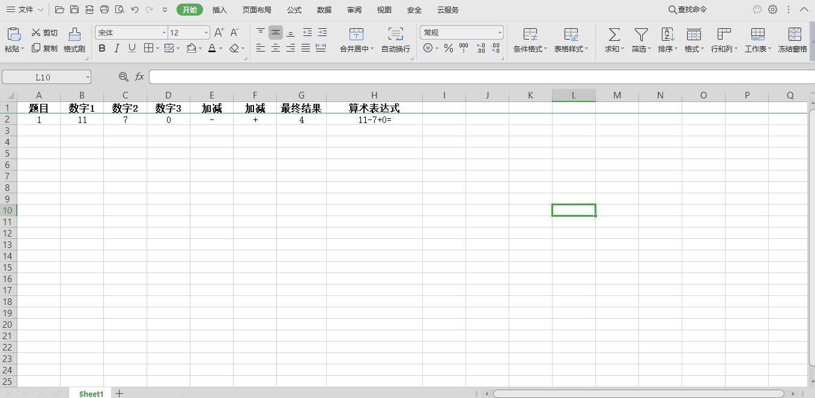Toggle italic formatting
Screen dimensions: 815x398
click(117, 48)
